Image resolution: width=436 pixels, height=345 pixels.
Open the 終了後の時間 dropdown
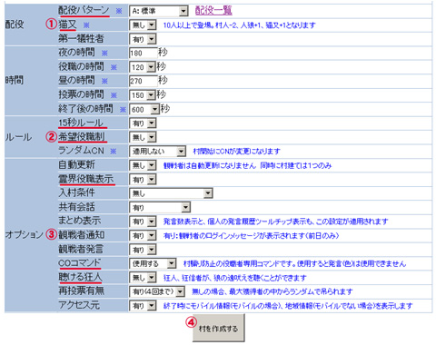(144, 109)
